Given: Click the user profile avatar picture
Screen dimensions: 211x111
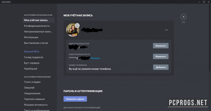Looking at the screenshot, I should click(x=72, y=30).
